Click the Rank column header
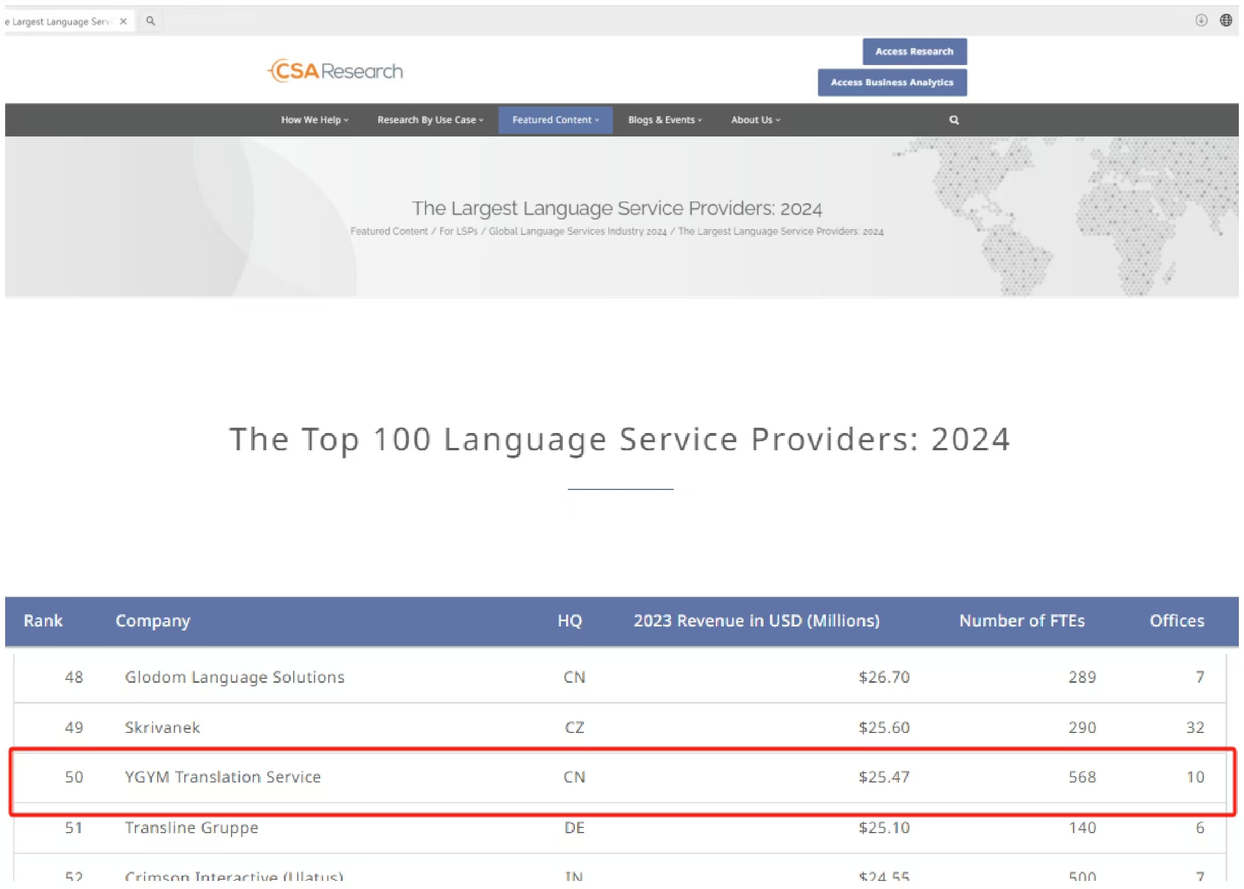This screenshot has width=1244, height=889. (43, 621)
